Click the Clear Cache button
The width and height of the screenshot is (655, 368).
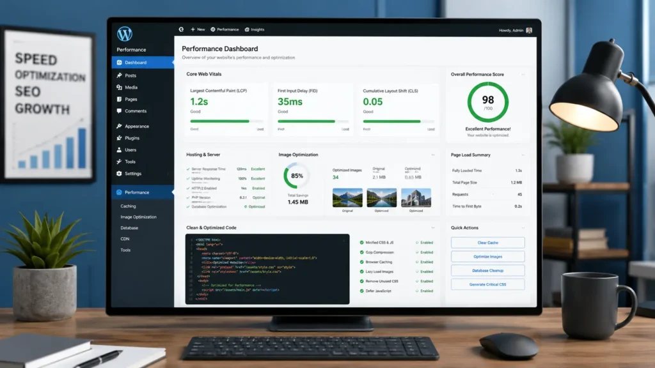(488, 242)
